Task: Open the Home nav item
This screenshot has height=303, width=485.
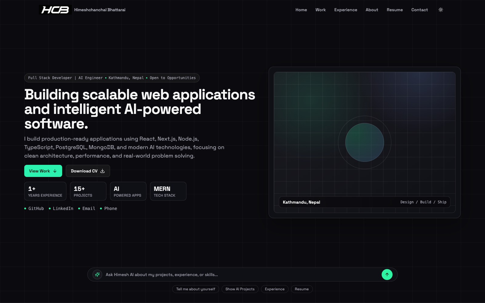Action: (x=301, y=10)
